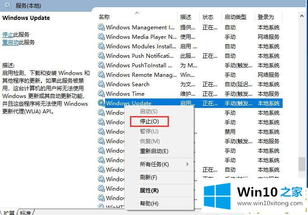This screenshot has height=215, width=308.
Task: Select the Windows Media Player service icon
Action: [x=101, y=37]
